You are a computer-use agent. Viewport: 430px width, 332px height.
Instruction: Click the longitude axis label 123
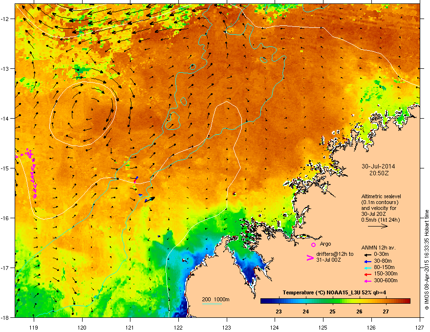coord(227,328)
